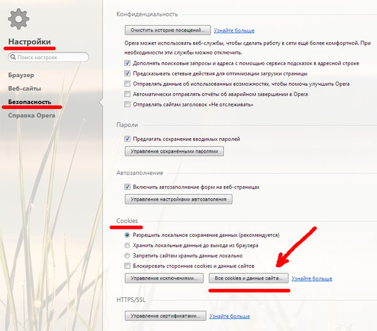
Task: Select "Хранить локальные данные до выхода" radio
Action: (x=128, y=245)
